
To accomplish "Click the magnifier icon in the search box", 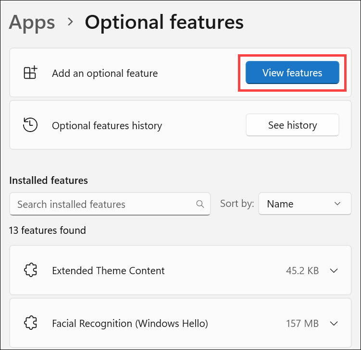I will pos(200,204).
